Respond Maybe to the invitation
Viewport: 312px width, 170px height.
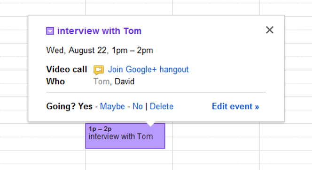(x=112, y=106)
